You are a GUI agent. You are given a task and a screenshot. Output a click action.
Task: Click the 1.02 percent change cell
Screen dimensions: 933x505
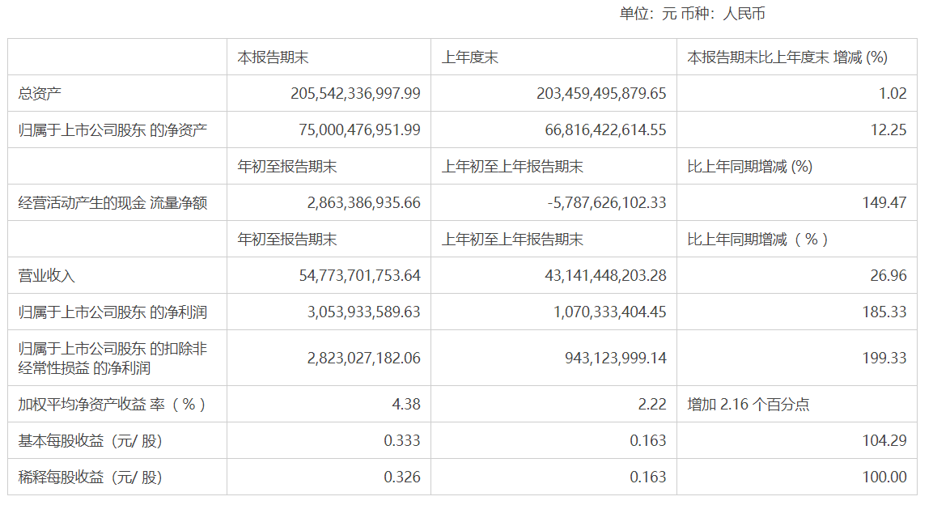895,94
